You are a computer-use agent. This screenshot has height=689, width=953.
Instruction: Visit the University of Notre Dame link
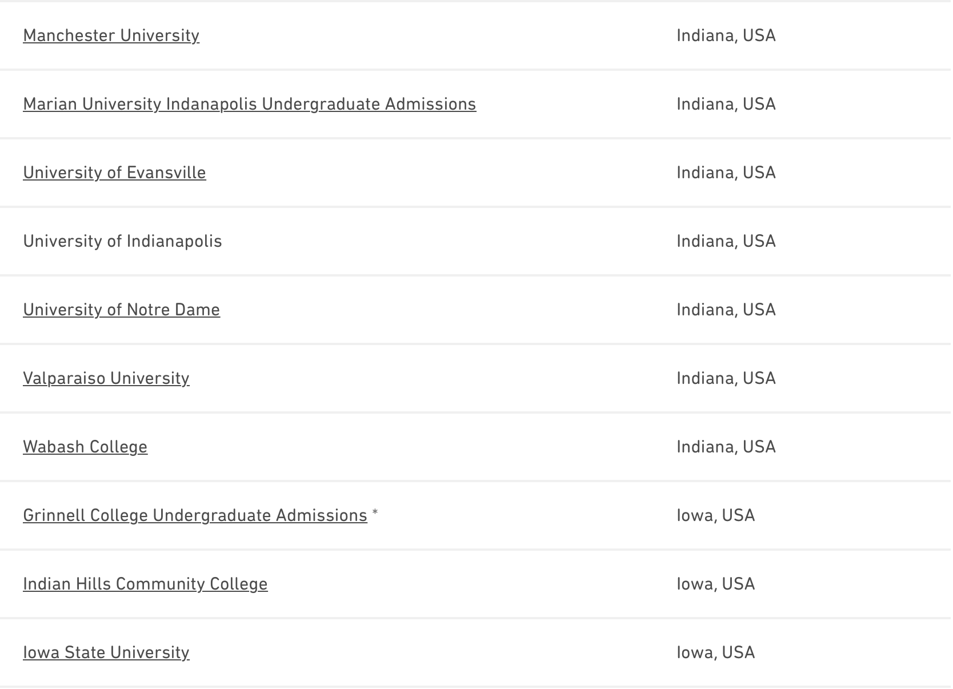pyautogui.click(x=121, y=310)
